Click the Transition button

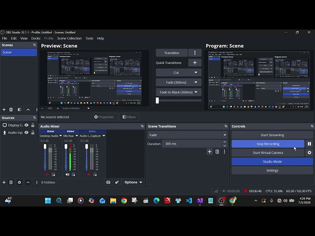tap(172, 53)
